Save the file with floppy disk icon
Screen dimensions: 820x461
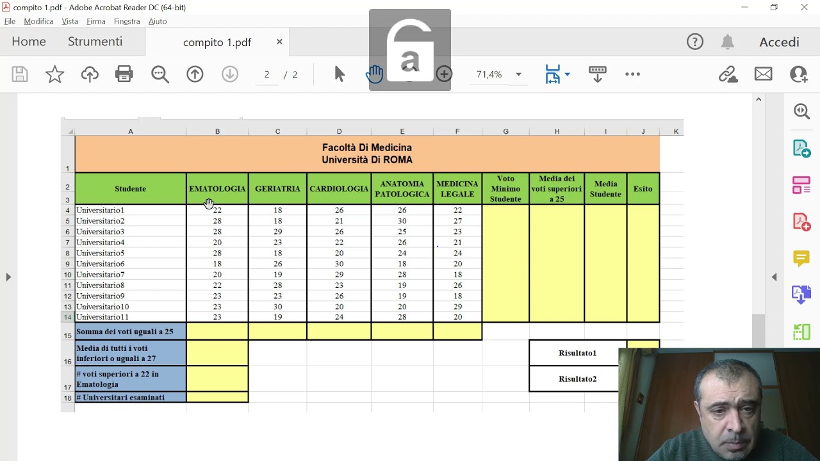20,74
